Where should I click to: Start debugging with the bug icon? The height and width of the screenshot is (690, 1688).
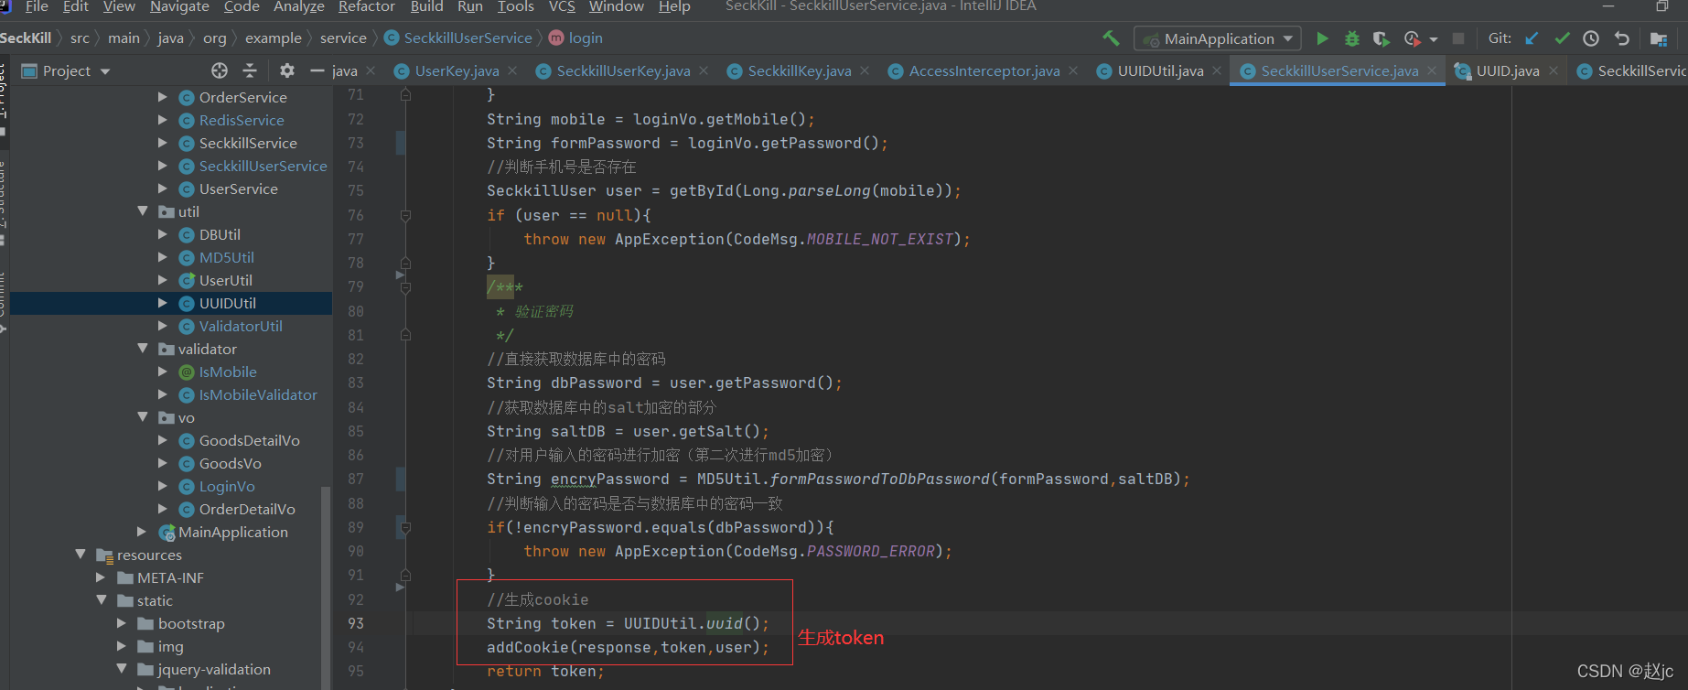point(1351,38)
